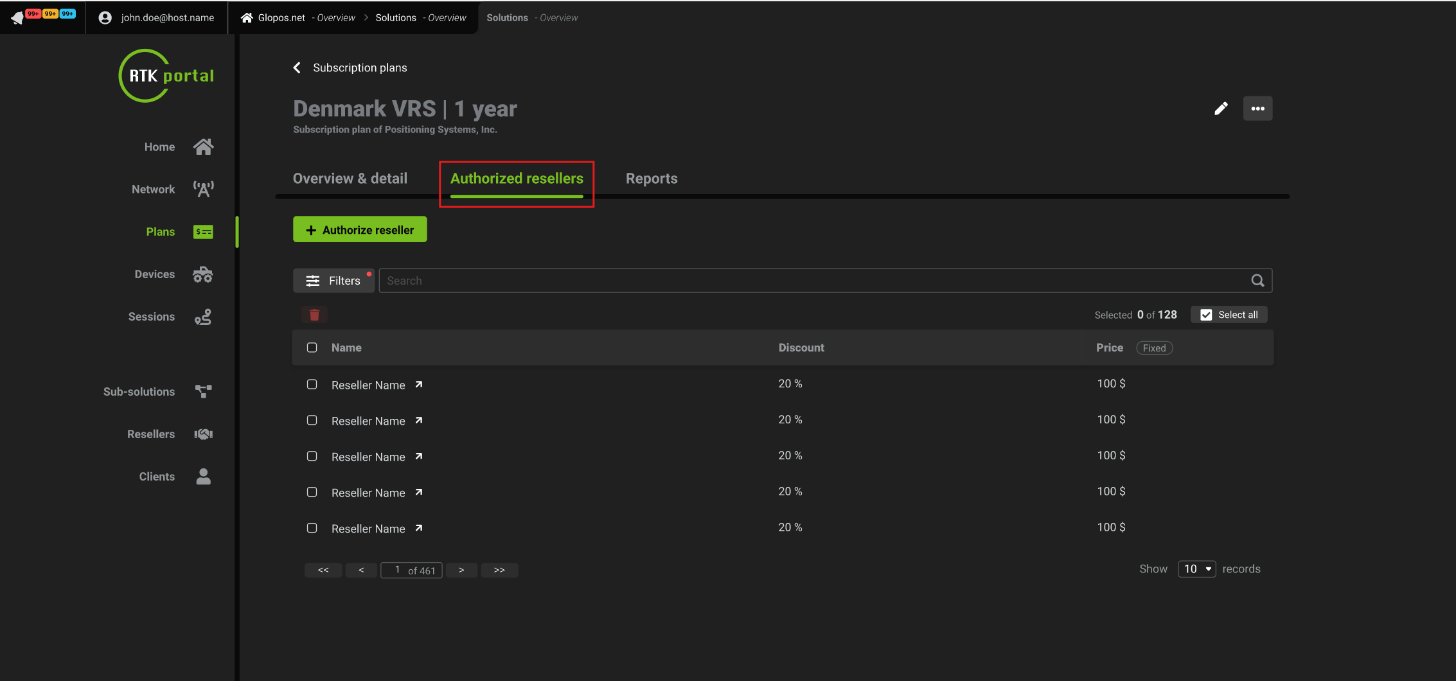Click the pencil edit icon

click(1221, 109)
